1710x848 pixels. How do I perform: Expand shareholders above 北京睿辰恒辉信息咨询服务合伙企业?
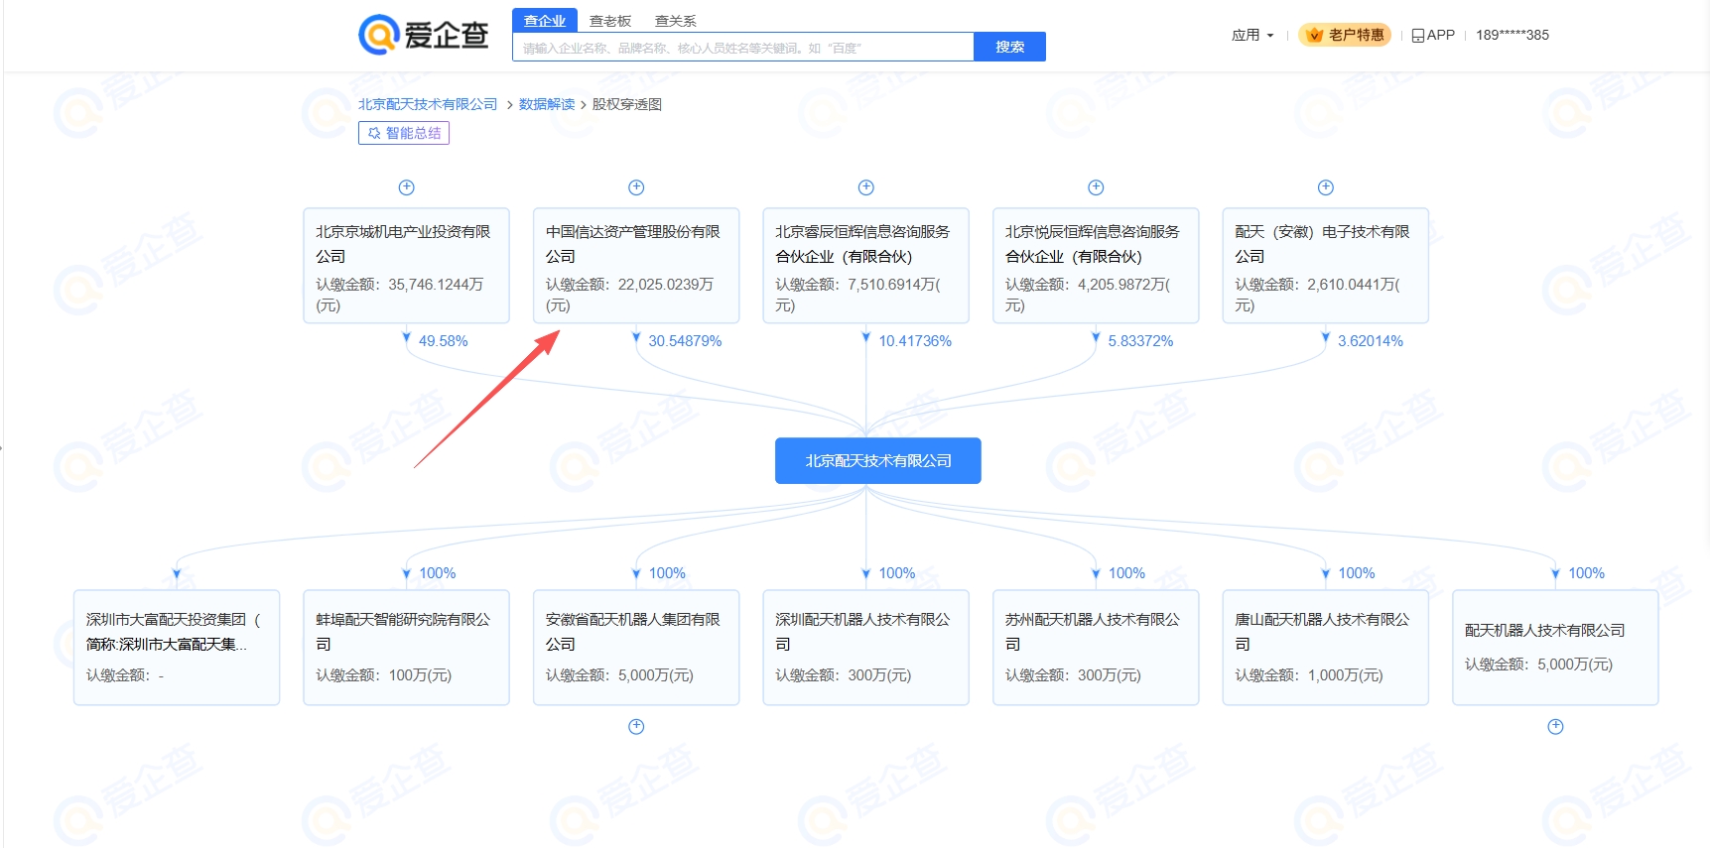865,187
